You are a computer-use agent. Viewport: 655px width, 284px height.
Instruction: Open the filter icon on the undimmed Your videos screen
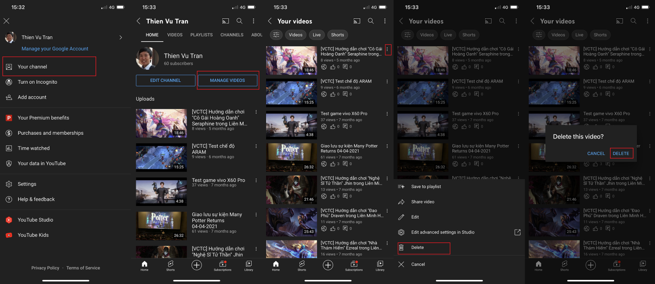pos(276,35)
